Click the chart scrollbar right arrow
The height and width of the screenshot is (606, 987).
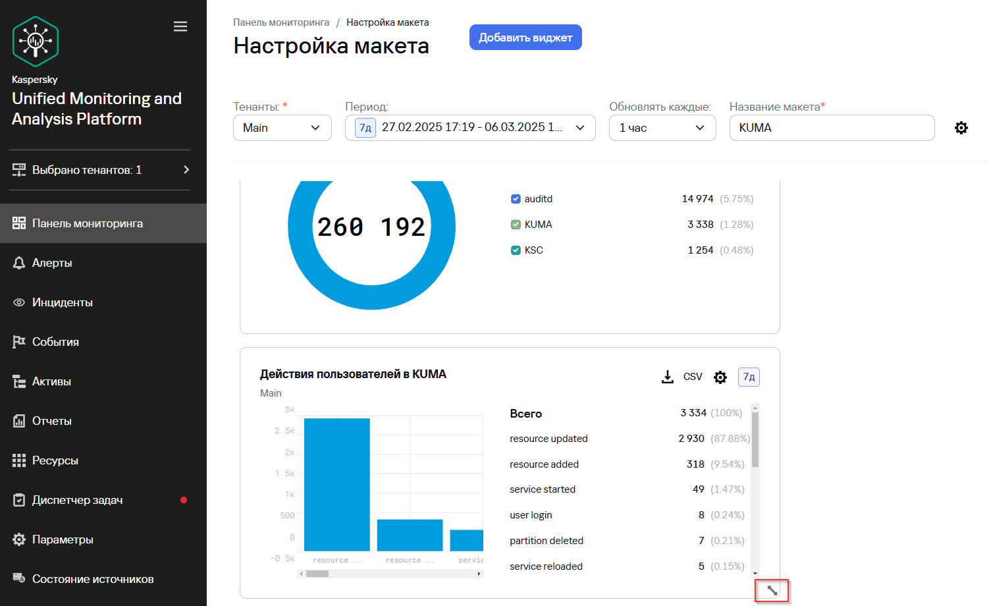tap(479, 574)
